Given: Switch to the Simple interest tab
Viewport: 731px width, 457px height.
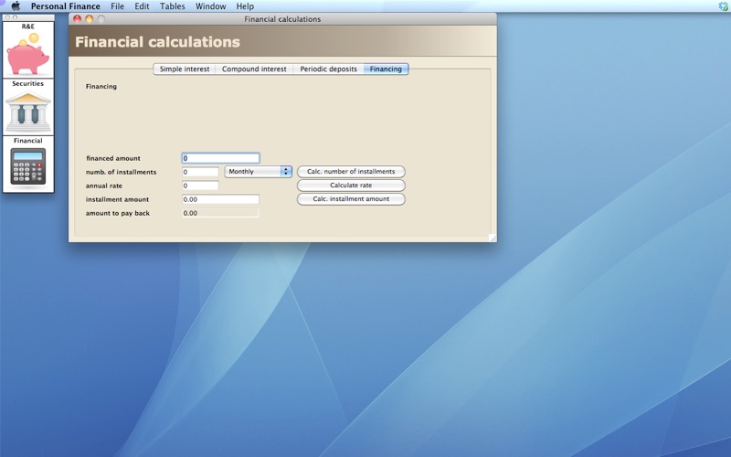Looking at the screenshot, I should pyautogui.click(x=185, y=69).
